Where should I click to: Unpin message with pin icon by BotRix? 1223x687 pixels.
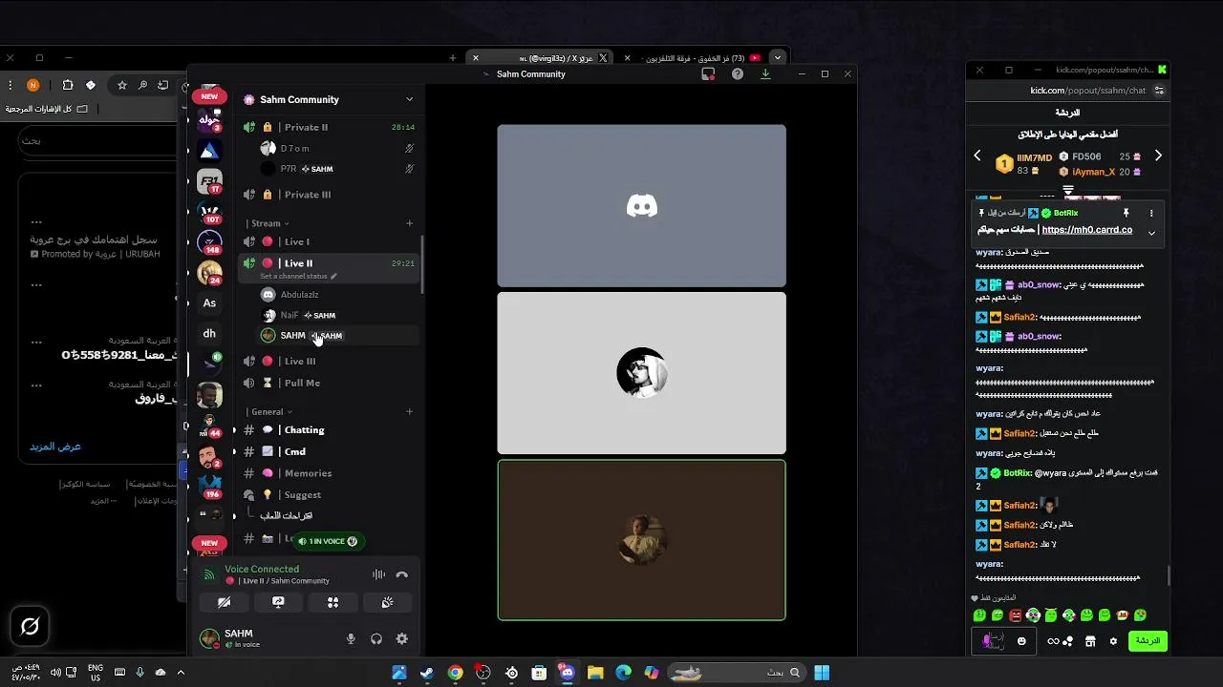click(x=1126, y=213)
